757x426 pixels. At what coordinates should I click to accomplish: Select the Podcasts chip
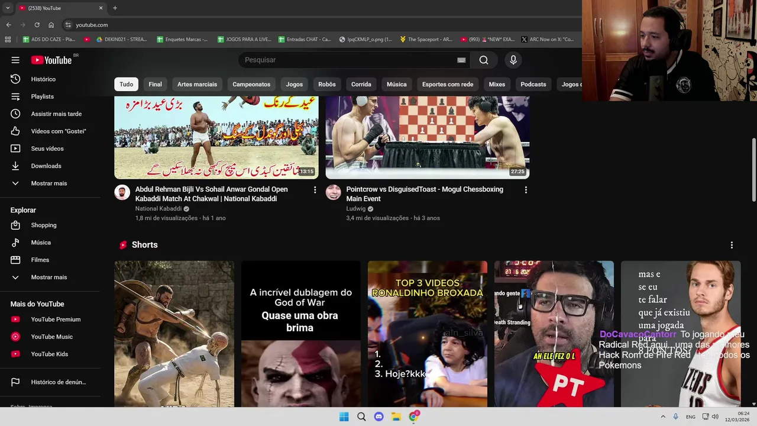pos(533,84)
